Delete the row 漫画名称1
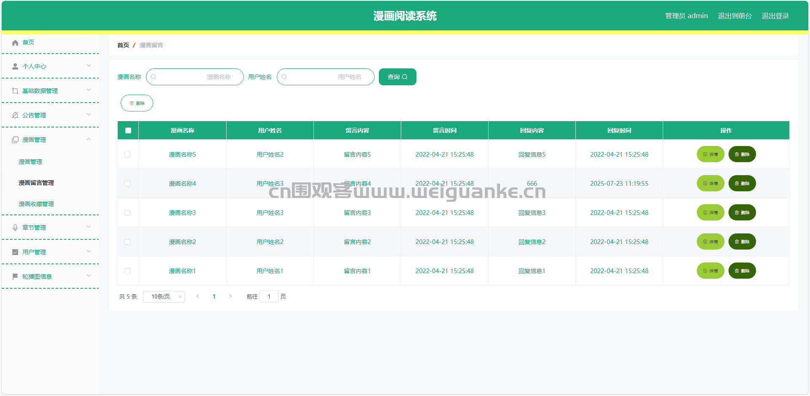 [x=742, y=271]
